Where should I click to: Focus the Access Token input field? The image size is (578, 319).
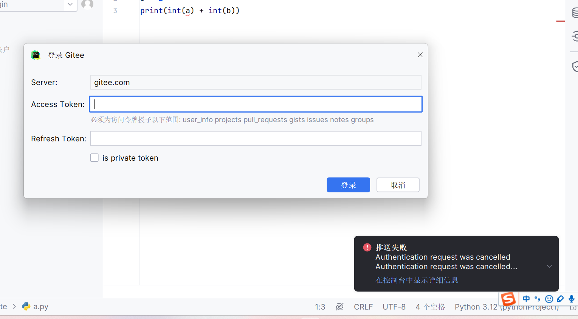click(256, 104)
